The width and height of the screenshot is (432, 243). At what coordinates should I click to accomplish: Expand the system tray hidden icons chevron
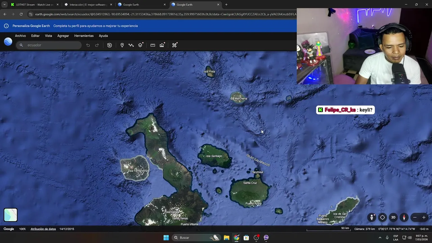point(380,238)
